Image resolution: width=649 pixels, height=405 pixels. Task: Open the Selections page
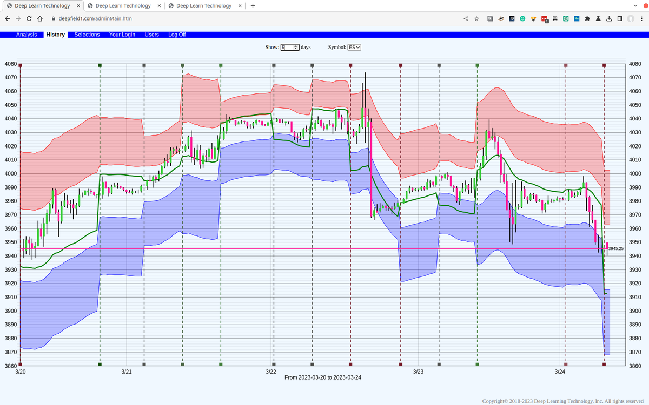[87, 35]
